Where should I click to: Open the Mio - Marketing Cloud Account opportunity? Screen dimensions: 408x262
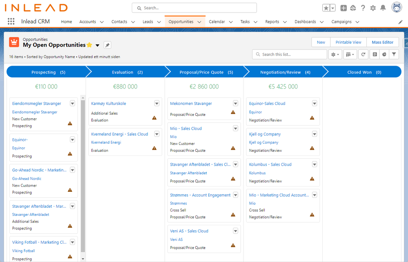point(279,195)
